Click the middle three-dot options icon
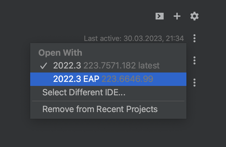Viewport: 226px width, 147px height. (x=194, y=60)
